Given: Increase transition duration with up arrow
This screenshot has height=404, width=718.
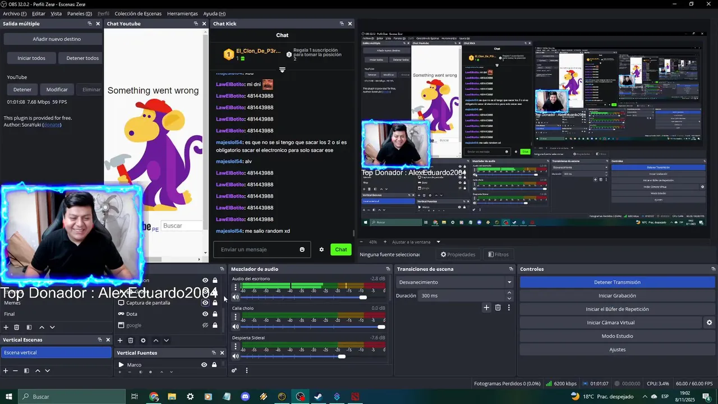Looking at the screenshot, I should 509,292.
